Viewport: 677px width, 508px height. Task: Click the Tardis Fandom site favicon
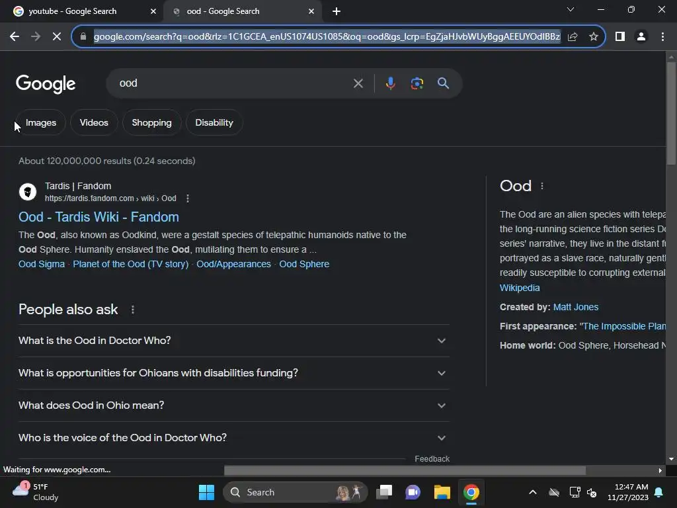28,191
